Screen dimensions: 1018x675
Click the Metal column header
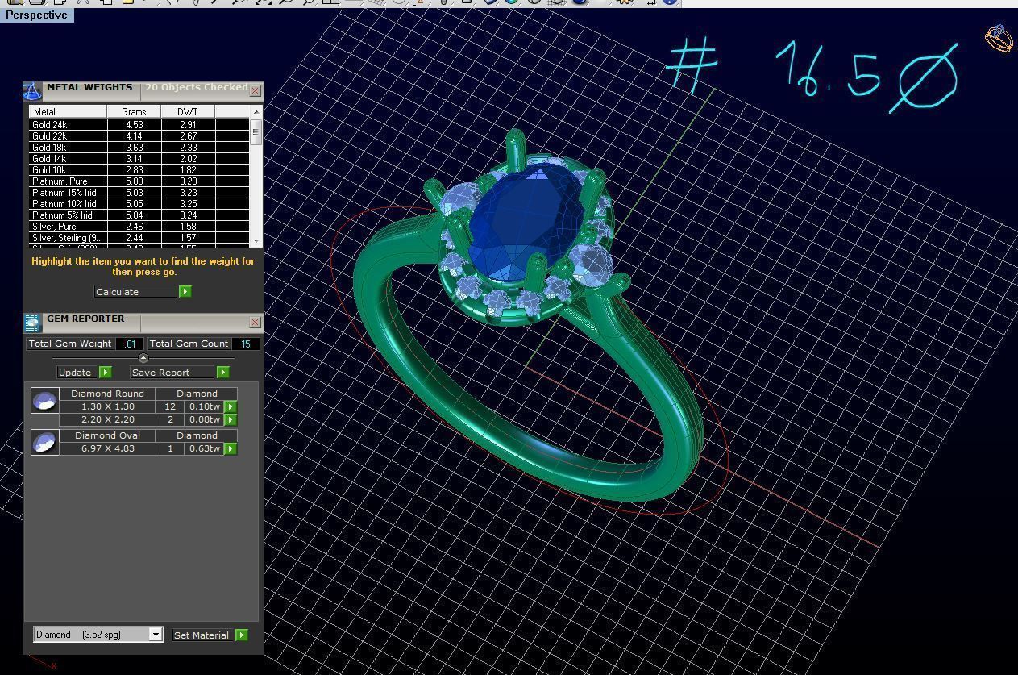pos(69,111)
